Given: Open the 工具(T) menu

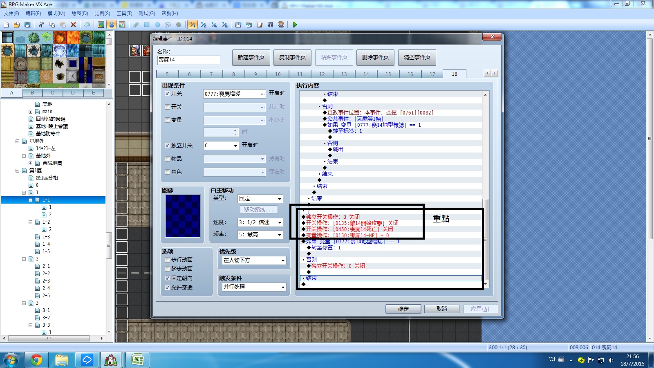Looking at the screenshot, I should pyautogui.click(x=124, y=13).
